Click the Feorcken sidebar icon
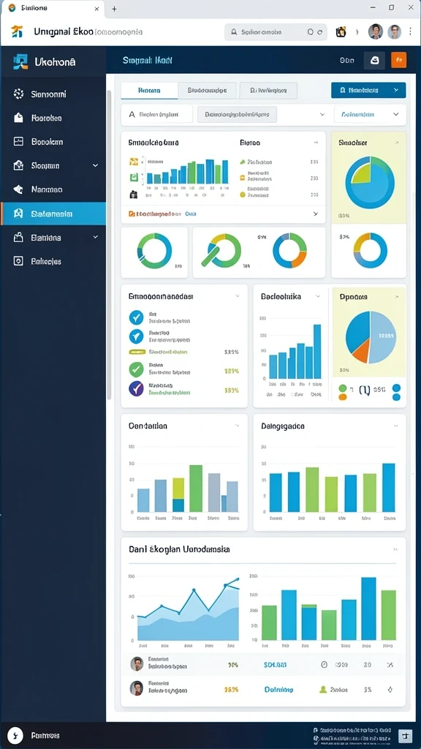This screenshot has height=749, width=421. pyautogui.click(x=18, y=118)
